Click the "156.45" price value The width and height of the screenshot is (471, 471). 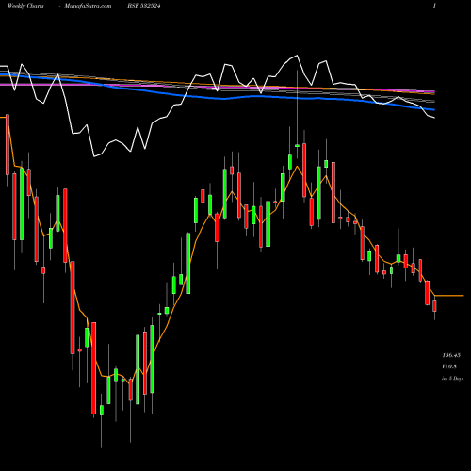pos(451,355)
